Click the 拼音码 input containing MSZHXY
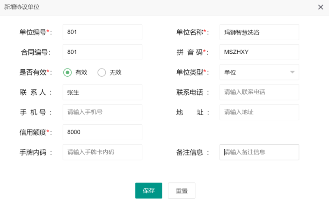 click(259, 52)
